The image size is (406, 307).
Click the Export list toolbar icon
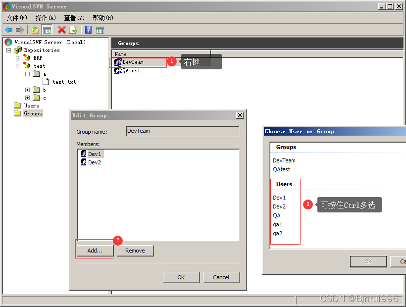pyautogui.click(x=73, y=30)
